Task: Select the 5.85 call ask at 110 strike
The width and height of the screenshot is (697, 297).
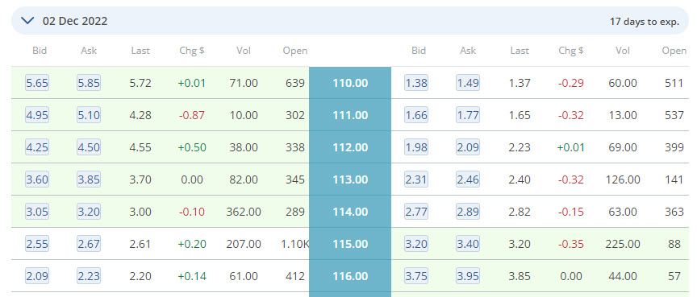Action: tap(89, 83)
